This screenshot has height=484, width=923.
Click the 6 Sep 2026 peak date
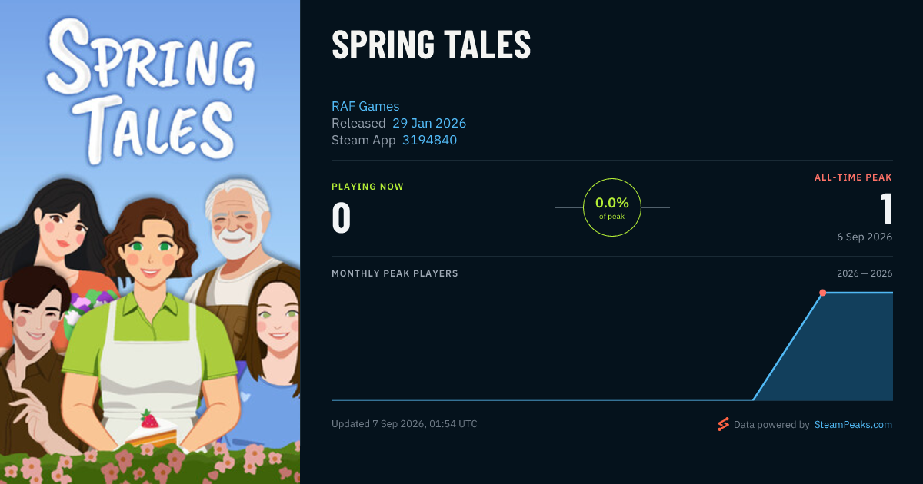point(865,237)
